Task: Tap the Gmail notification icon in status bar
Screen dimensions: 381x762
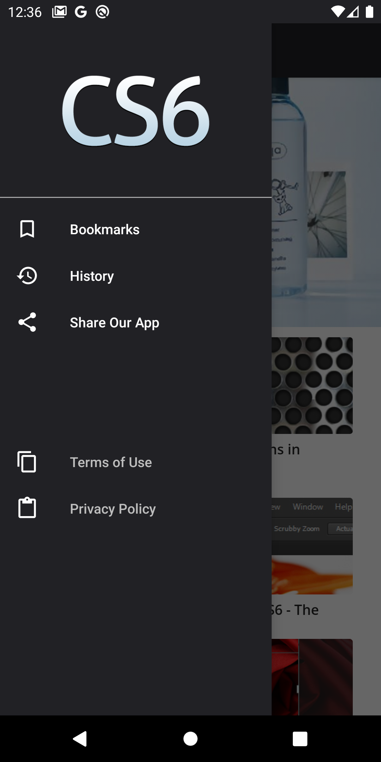Action: click(x=59, y=12)
